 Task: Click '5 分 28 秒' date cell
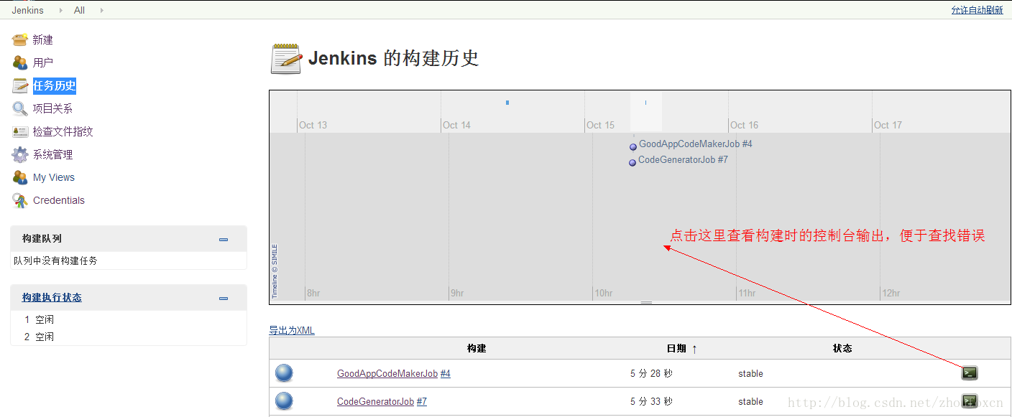651,373
